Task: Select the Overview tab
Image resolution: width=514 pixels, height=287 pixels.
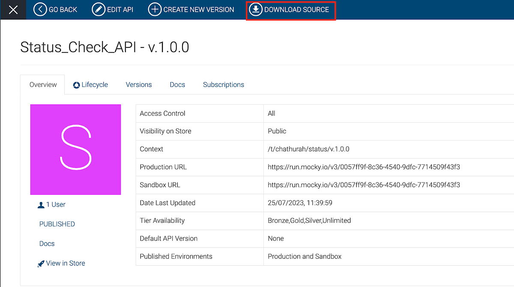Action: coord(42,85)
